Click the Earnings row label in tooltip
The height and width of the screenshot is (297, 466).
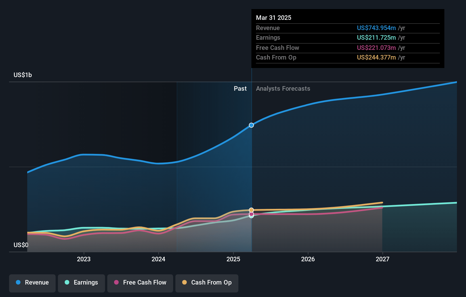click(x=268, y=38)
